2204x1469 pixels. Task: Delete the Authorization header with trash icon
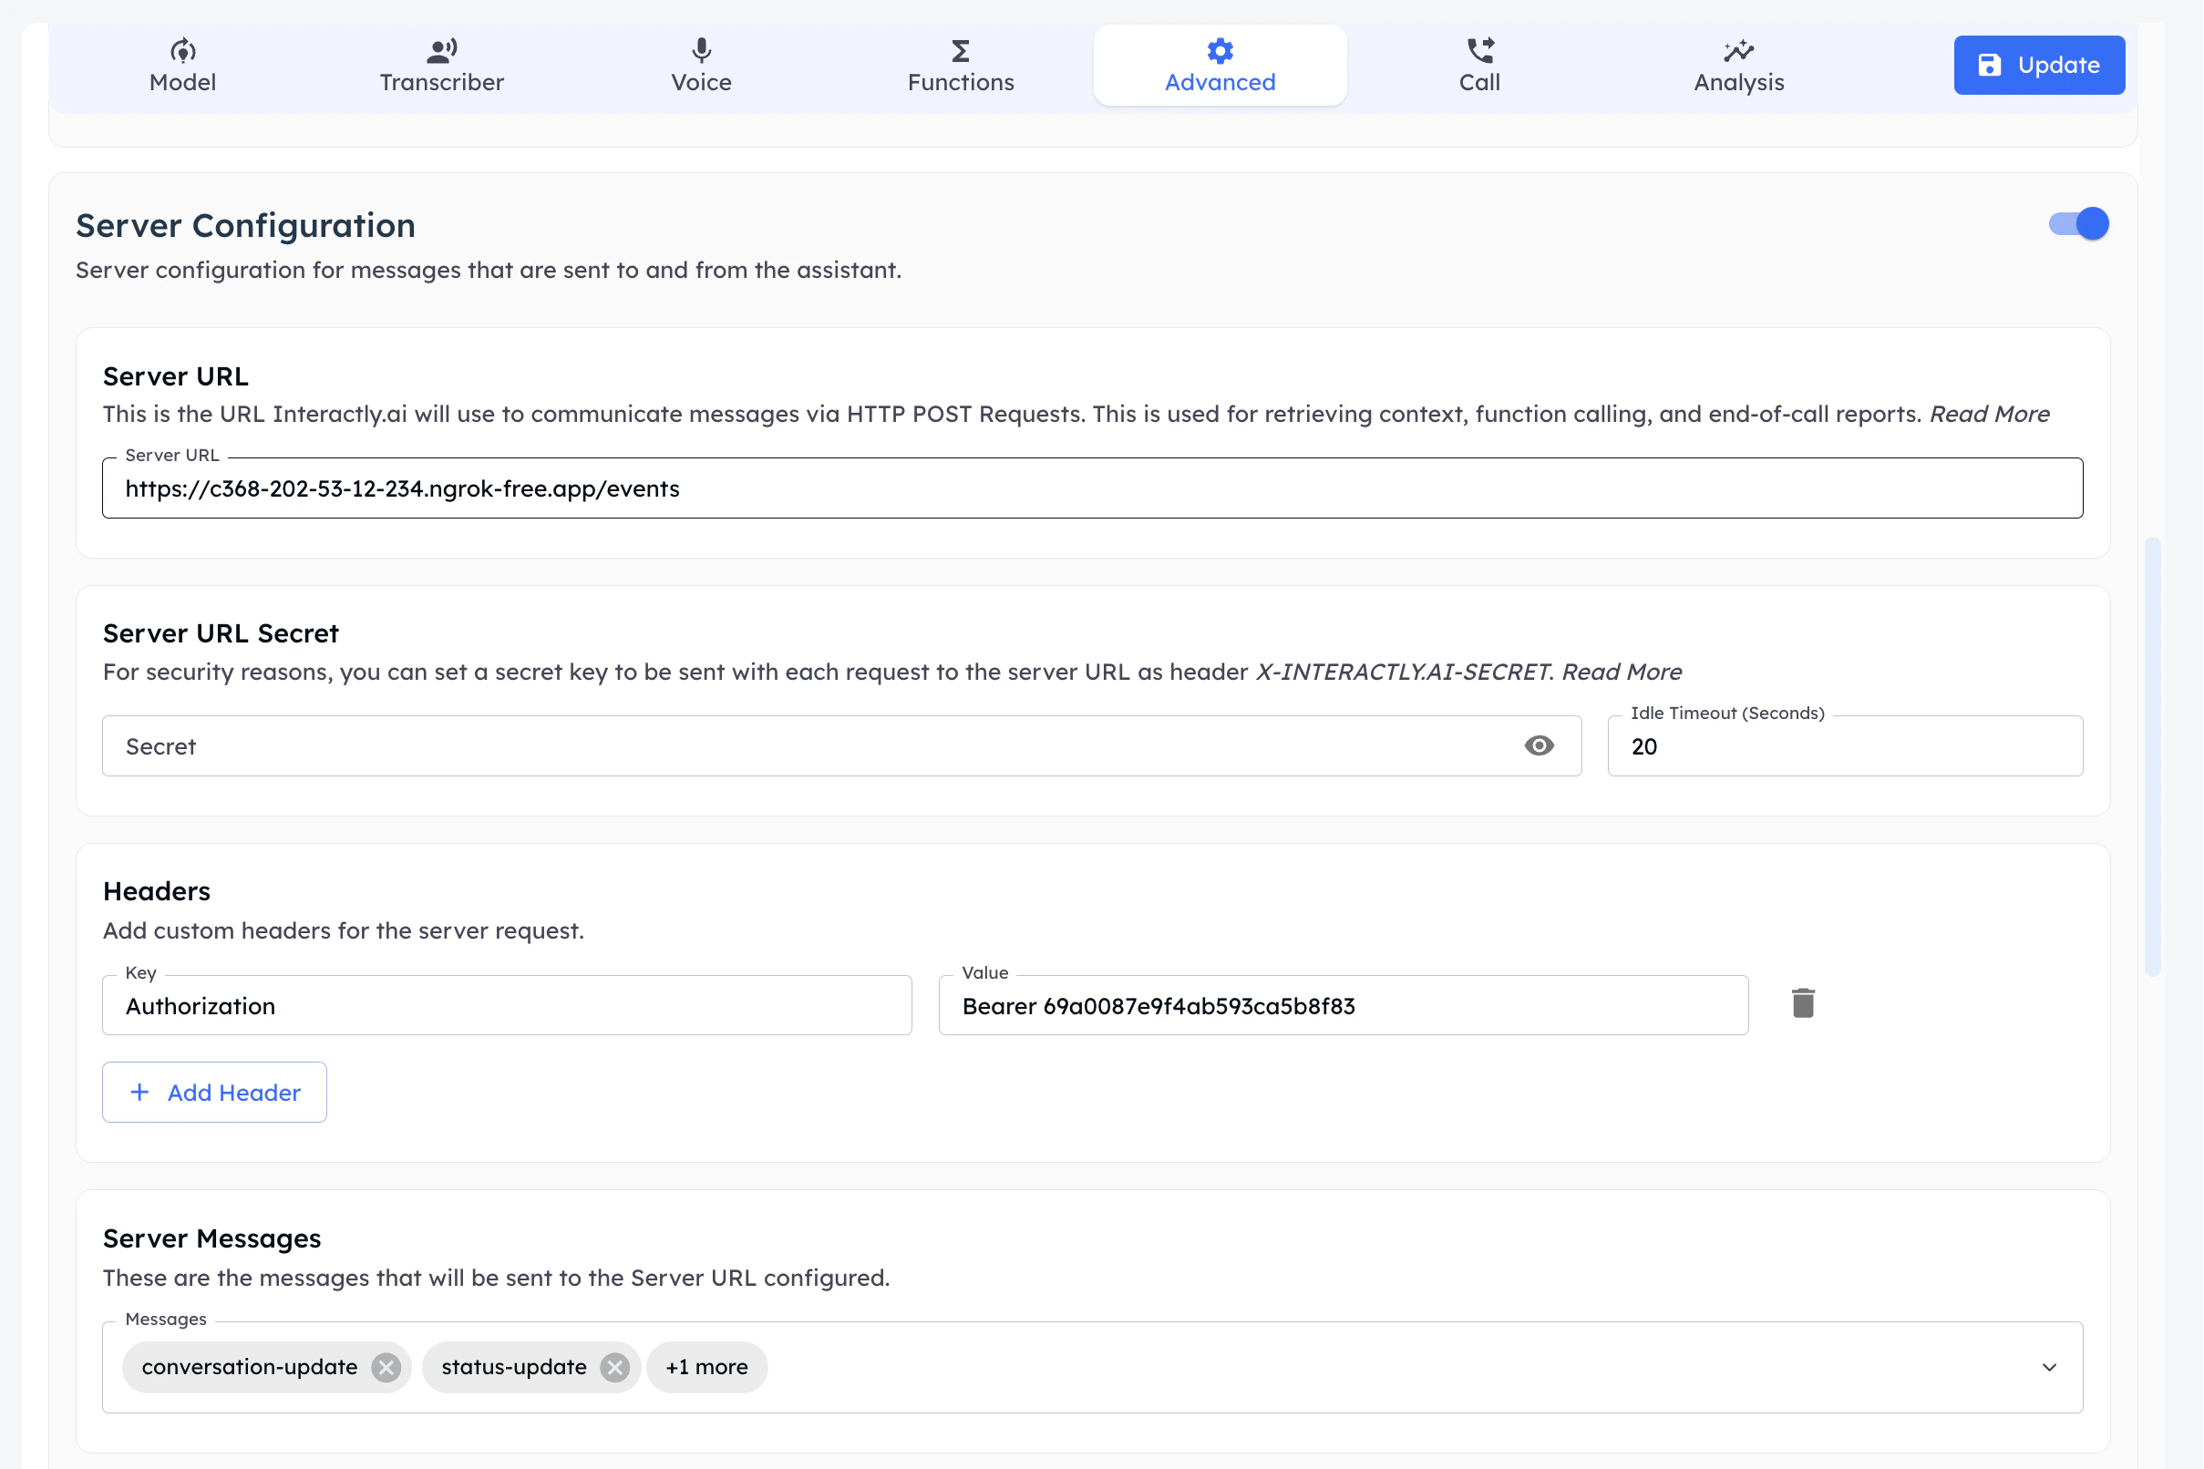(x=1803, y=1003)
